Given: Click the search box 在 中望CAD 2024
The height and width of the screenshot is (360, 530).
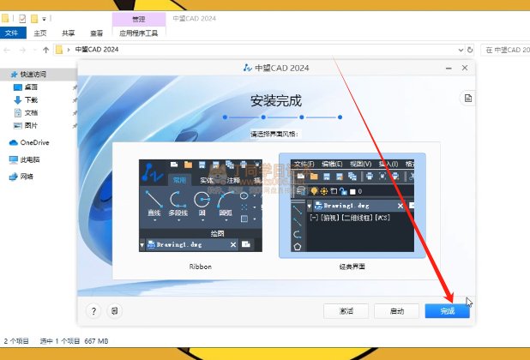Looking at the screenshot, I should [505, 50].
